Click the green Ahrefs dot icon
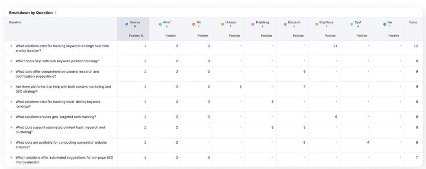 pyautogui.click(x=160, y=24)
